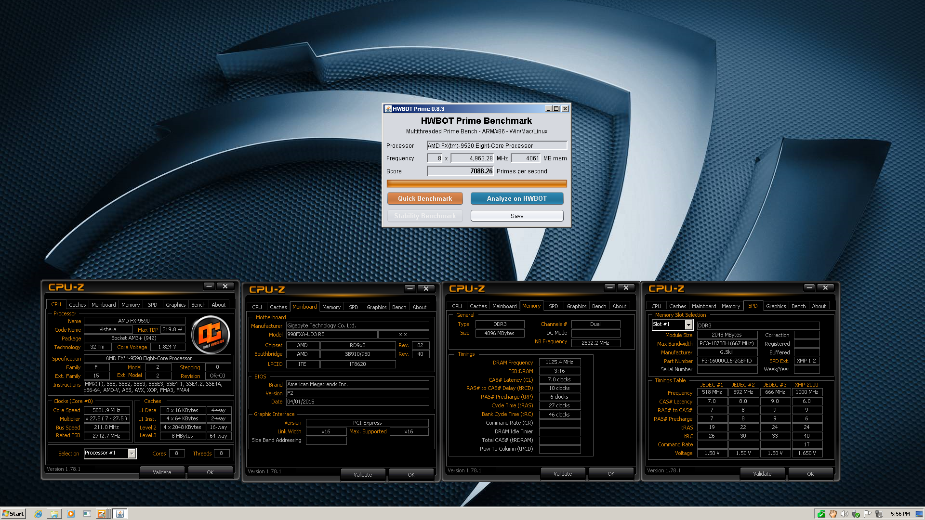This screenshot has height=520, width=925.
Task: Launch Windows Media Player from taskbar
Action: (71, 514)
